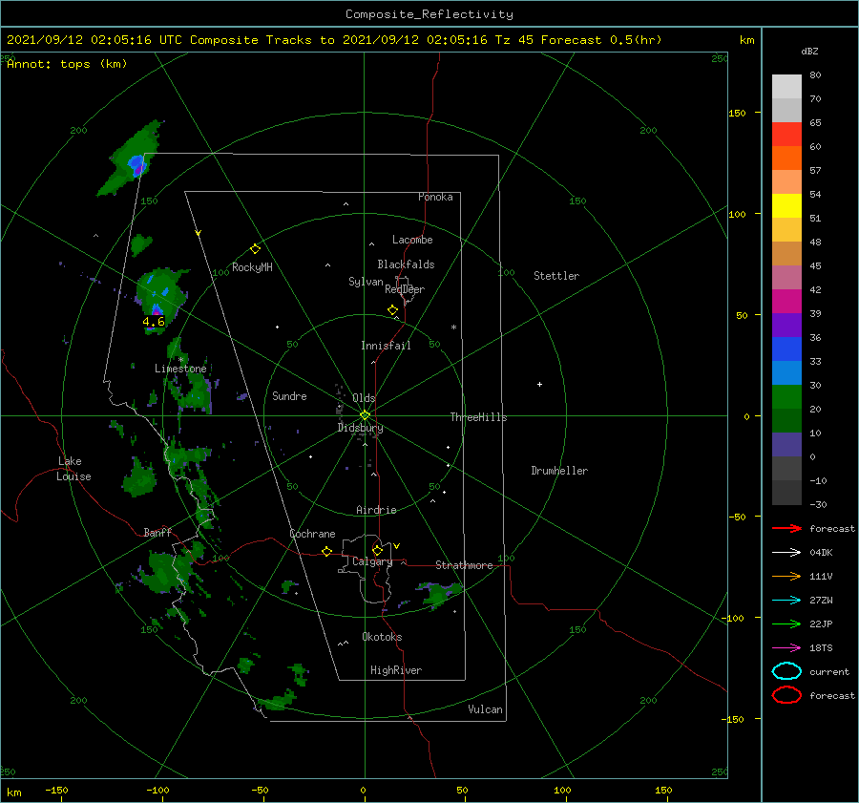Click the Limestone label
Viewport: 859px width, 803px height.
click(180, 369)
